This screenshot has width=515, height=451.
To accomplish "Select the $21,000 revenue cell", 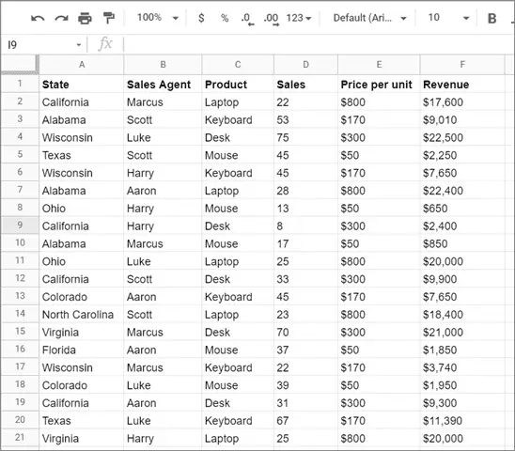I will pyautogui.click(x=462, y=332).
